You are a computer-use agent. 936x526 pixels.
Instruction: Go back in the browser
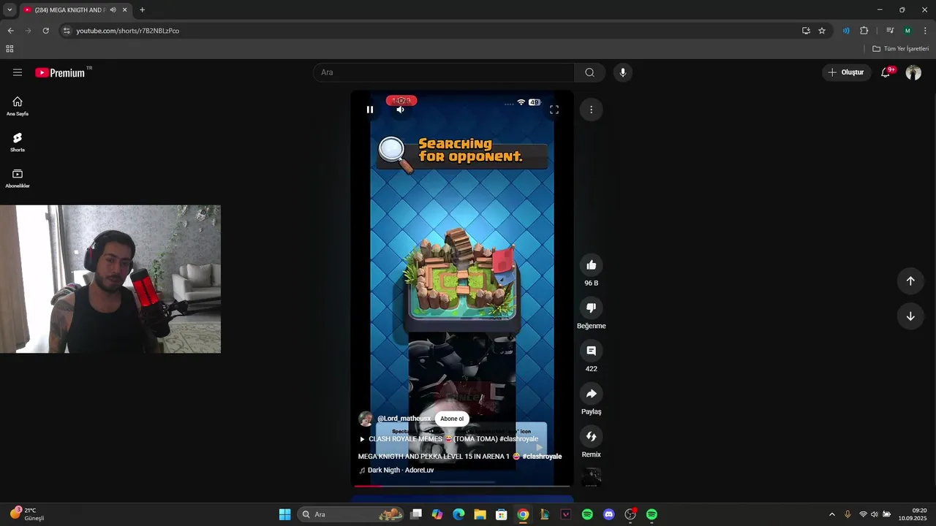click(10, 31)
